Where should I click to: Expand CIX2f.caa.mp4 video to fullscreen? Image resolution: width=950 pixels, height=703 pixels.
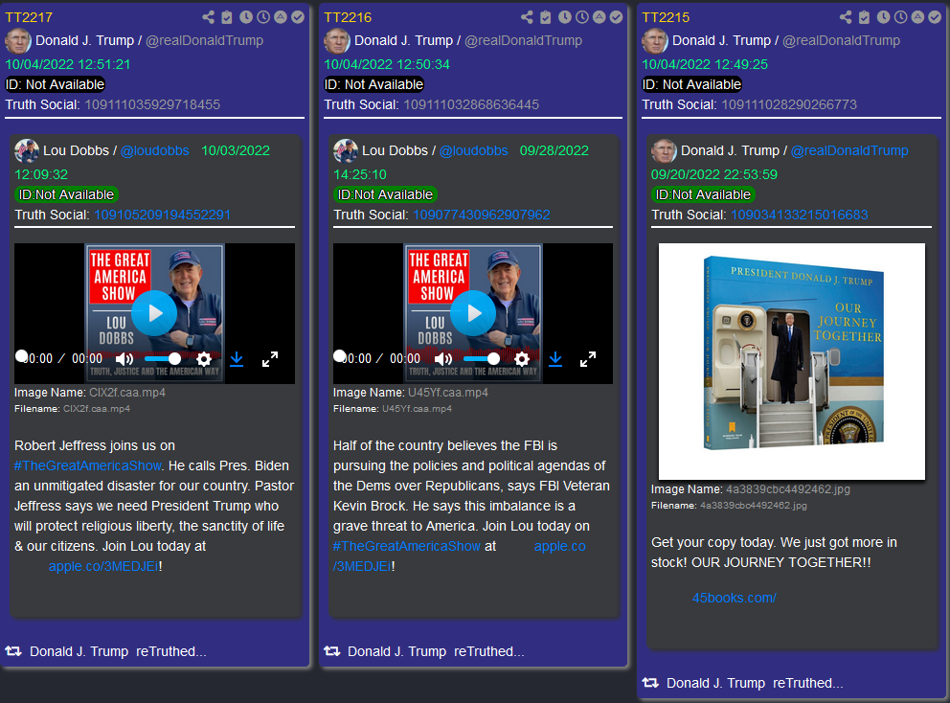coord(270,359)
